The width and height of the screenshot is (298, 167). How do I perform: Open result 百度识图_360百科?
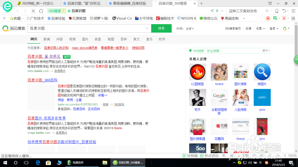pos(42,80)
